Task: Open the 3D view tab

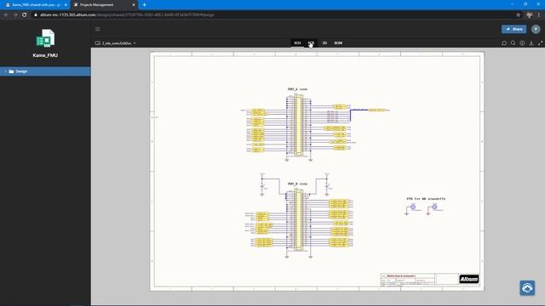Action: pos(324,43)
